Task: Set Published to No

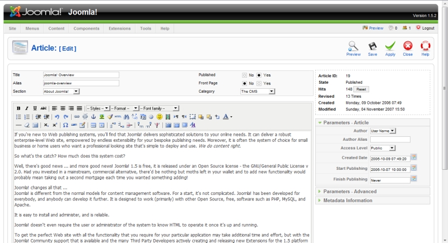Action: coord(244,75)
